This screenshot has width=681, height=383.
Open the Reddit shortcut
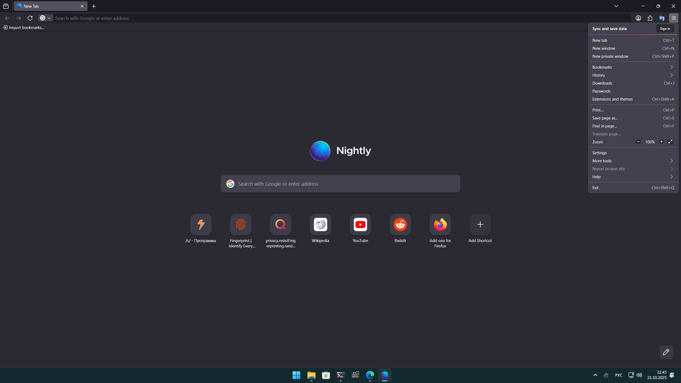tap(400, 224)
